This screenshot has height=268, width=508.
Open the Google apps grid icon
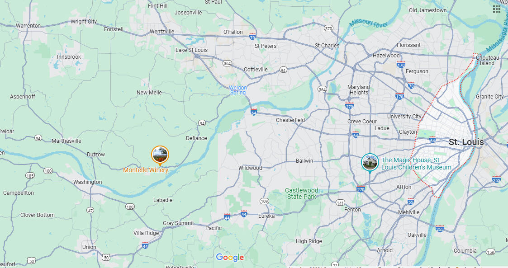click(x=496, y=9)
